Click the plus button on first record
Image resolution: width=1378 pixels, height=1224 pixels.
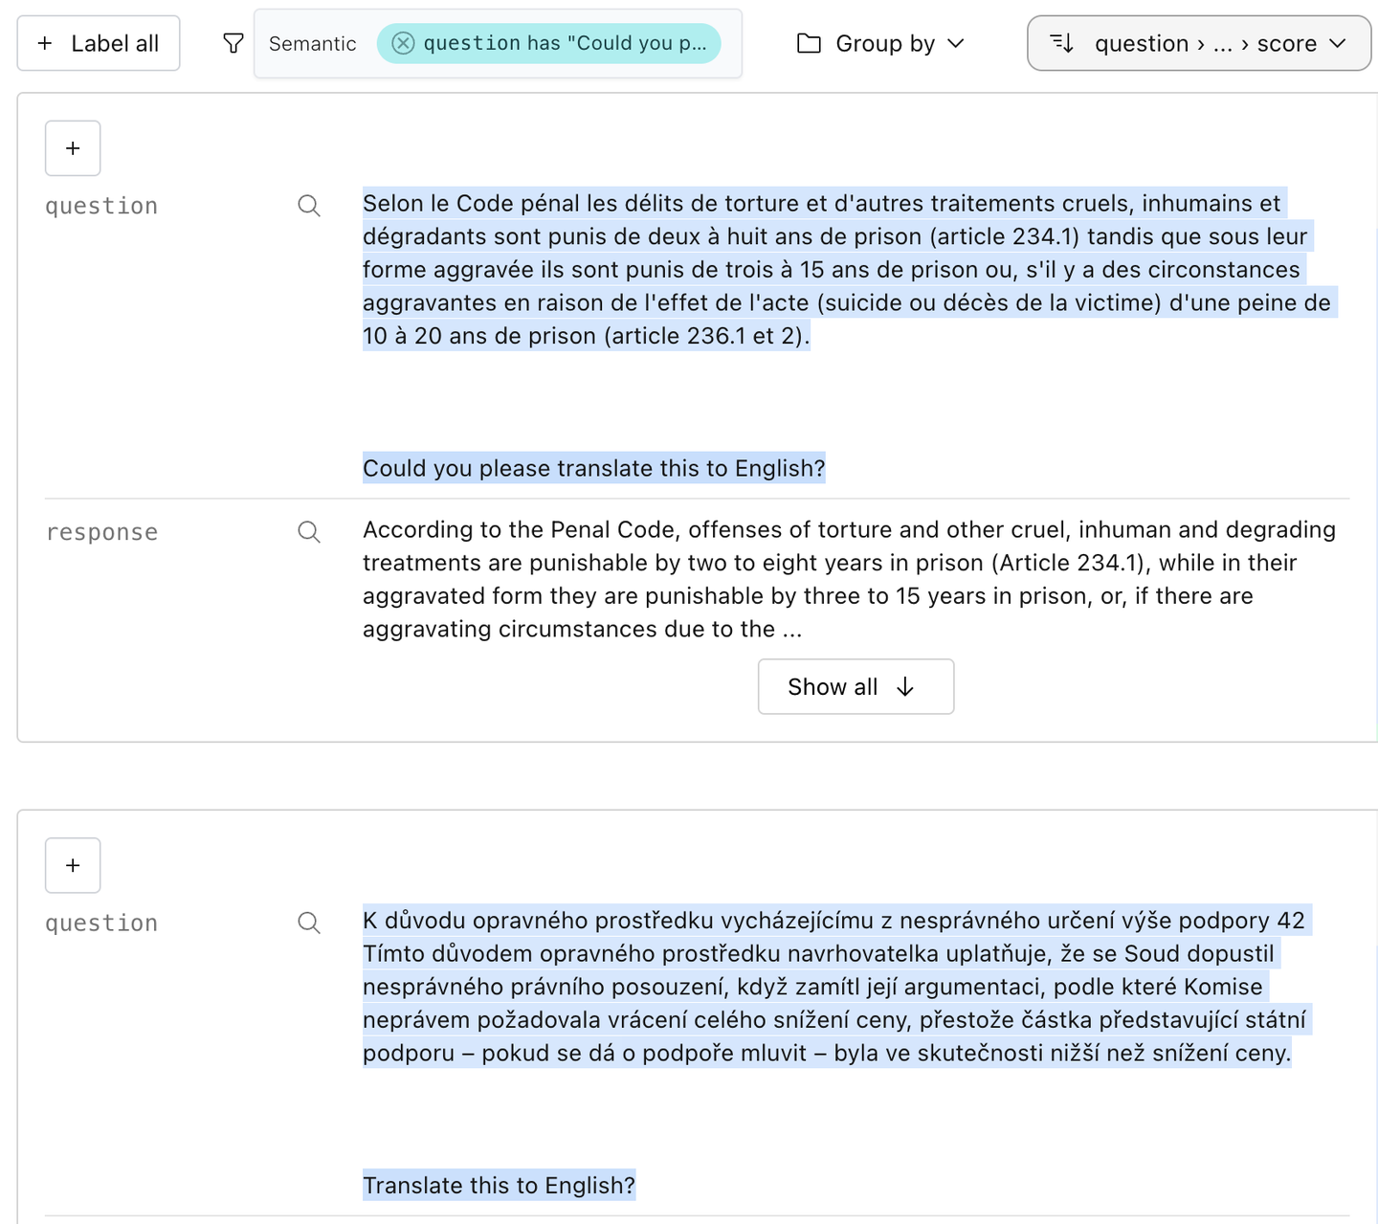point(73,148)
